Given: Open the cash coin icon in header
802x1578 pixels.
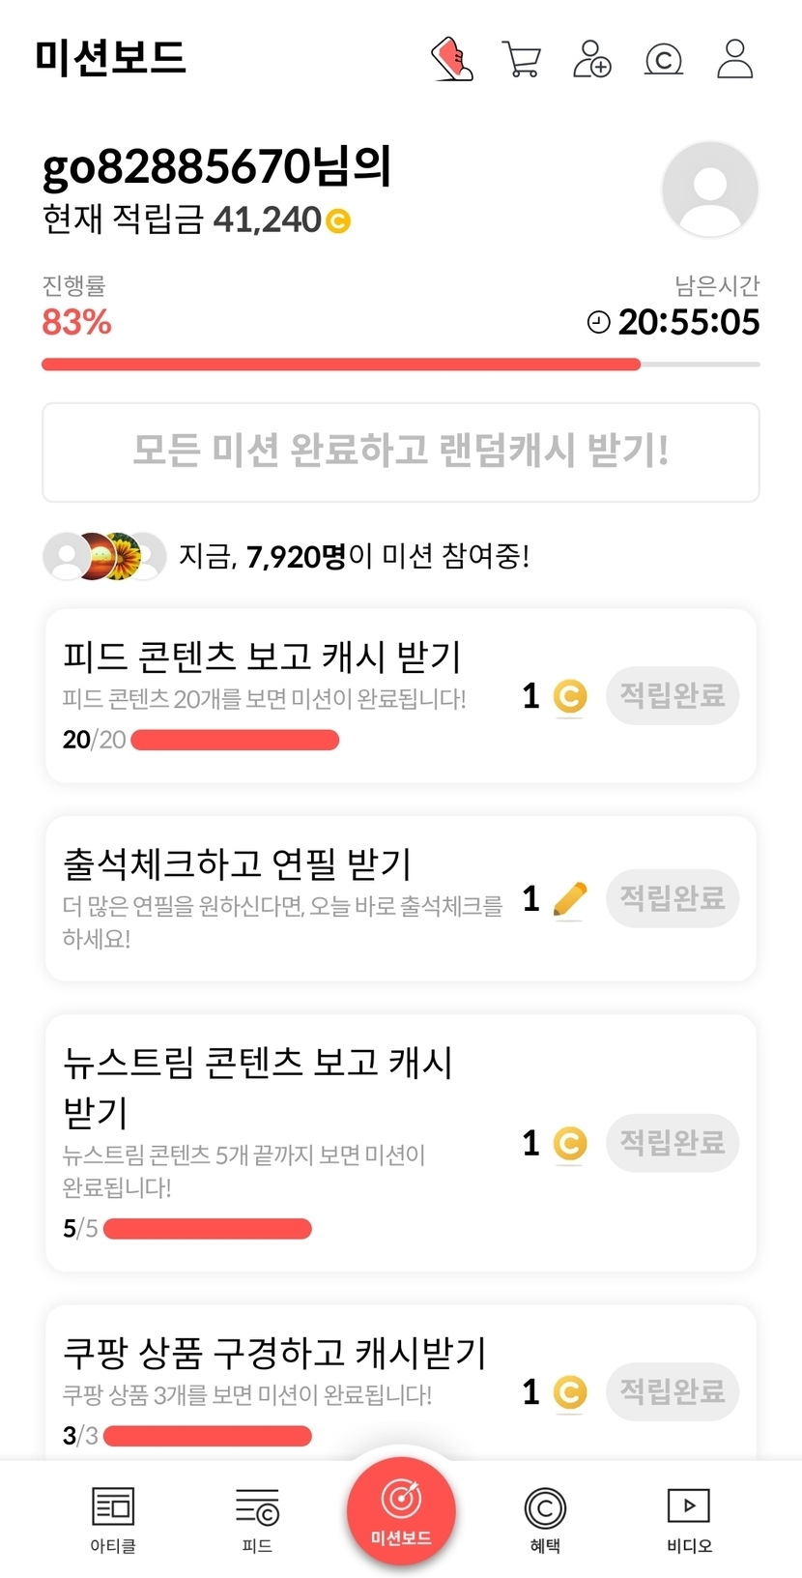Looking at the screenshot, I should click(x=663, y=59).
